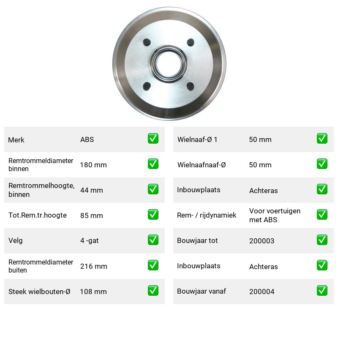Click the checkmark next to 216 mm
Viewport: 338px width, 338px height.
pos(153,265)
